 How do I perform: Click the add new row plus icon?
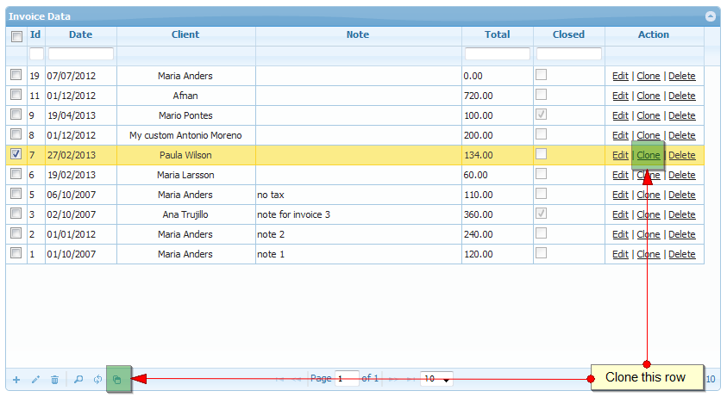click(16, 379)
